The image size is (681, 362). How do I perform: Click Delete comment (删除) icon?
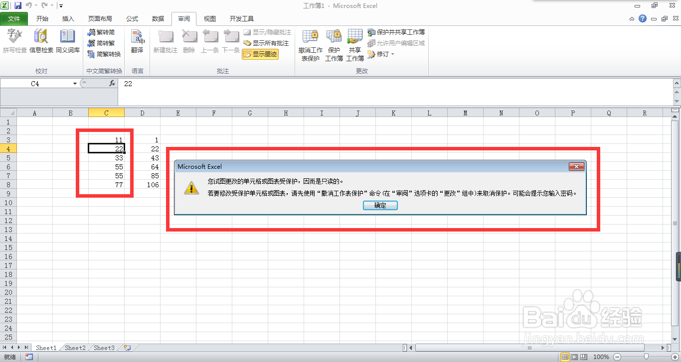point(189,41)
